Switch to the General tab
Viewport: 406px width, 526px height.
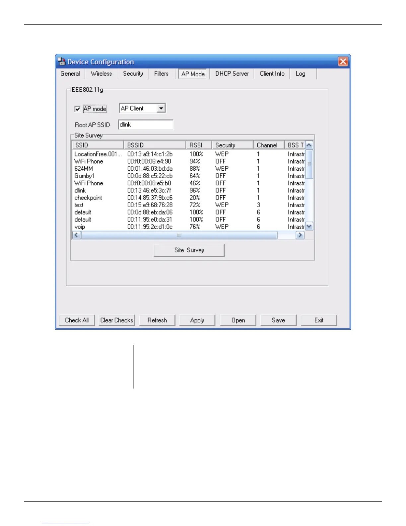[70, 74]
